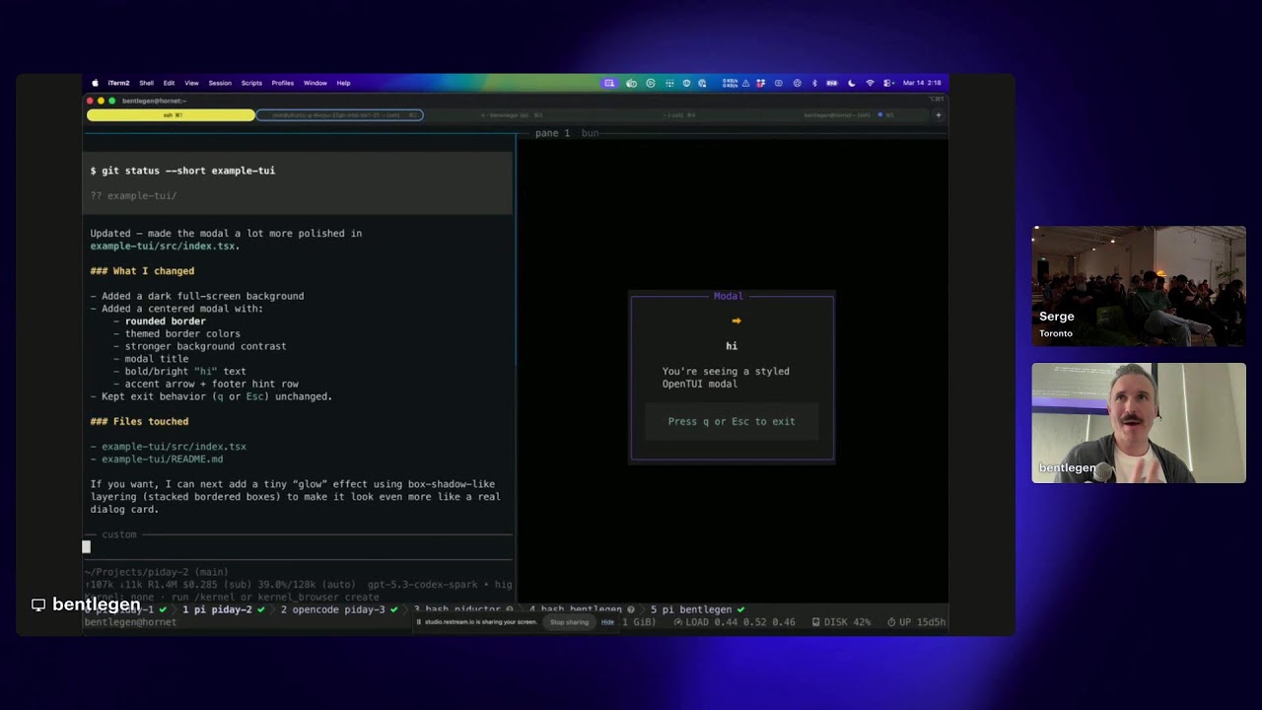Click Hide on the sharing notification

pyautogui.click(x=607, y=622)
